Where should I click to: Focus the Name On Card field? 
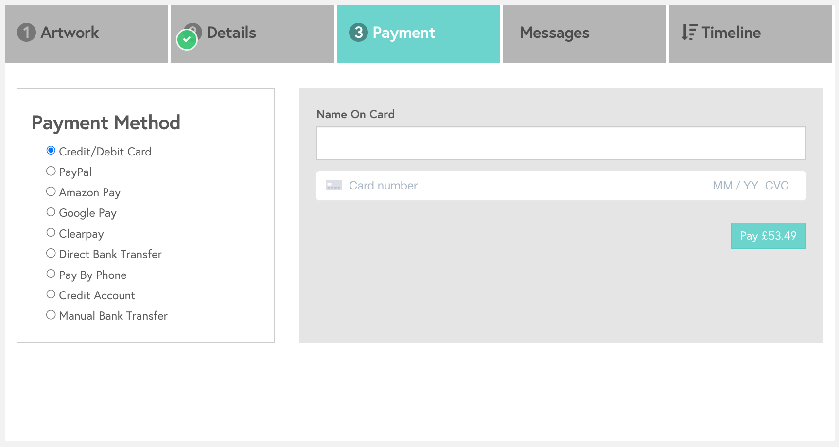click(560, 143)
